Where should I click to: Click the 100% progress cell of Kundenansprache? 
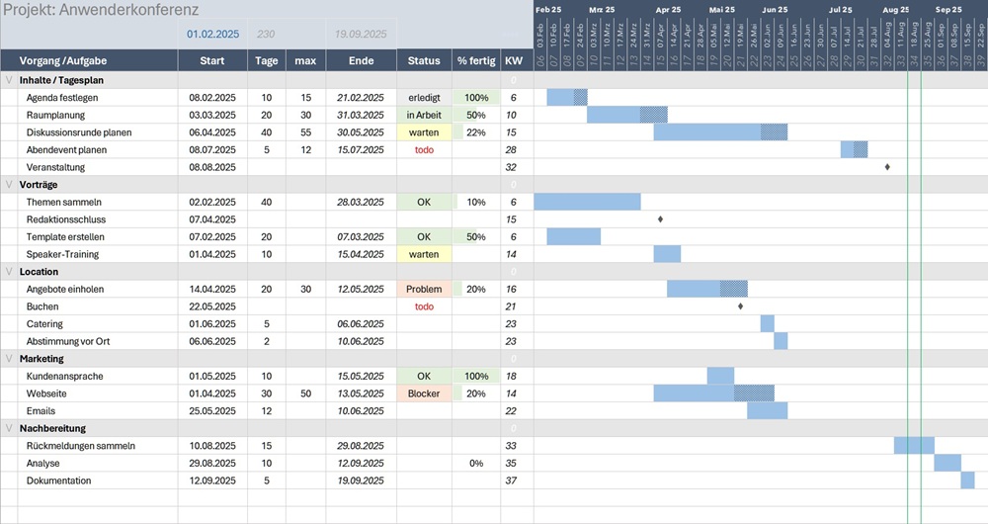coord(476,376)
